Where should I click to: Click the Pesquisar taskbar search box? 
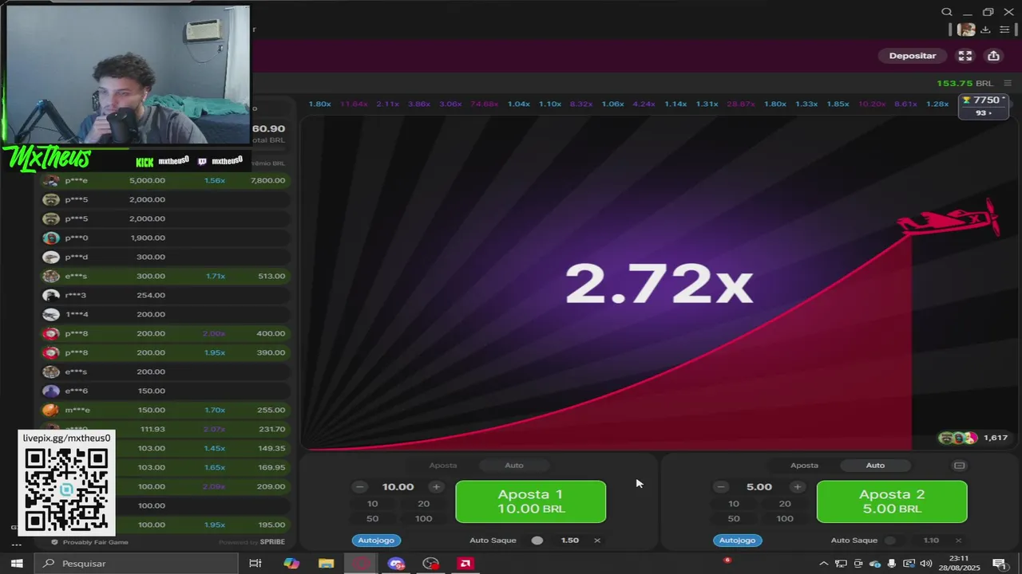click(x=137, y=564)
